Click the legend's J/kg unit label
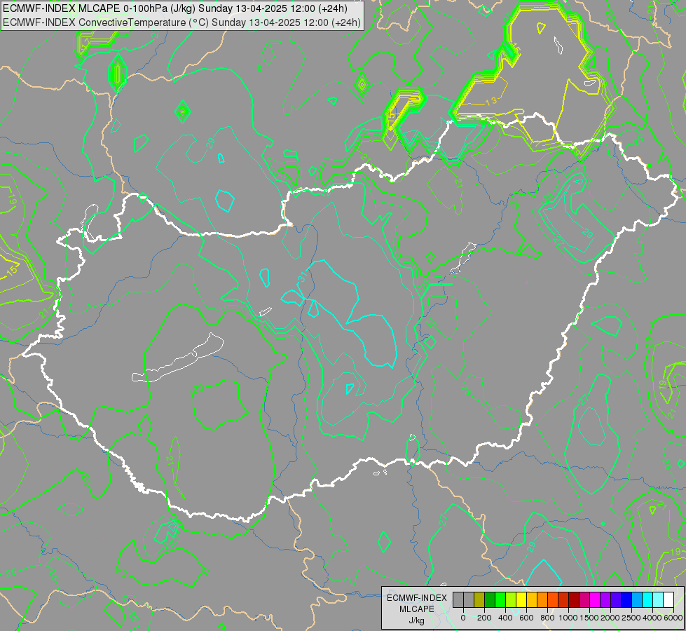The image size is (686, 631). [x=416, y=621]
